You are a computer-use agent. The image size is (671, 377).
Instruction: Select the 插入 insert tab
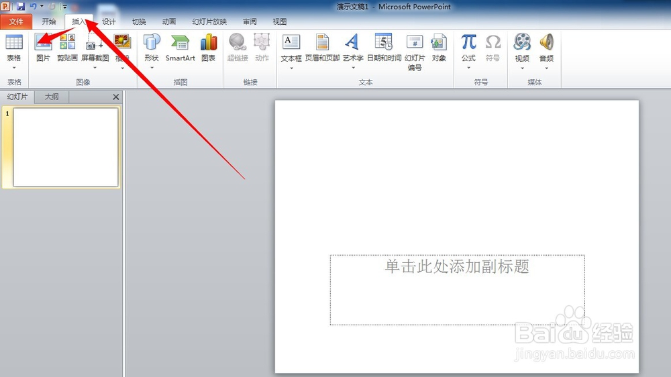[79, 21]
